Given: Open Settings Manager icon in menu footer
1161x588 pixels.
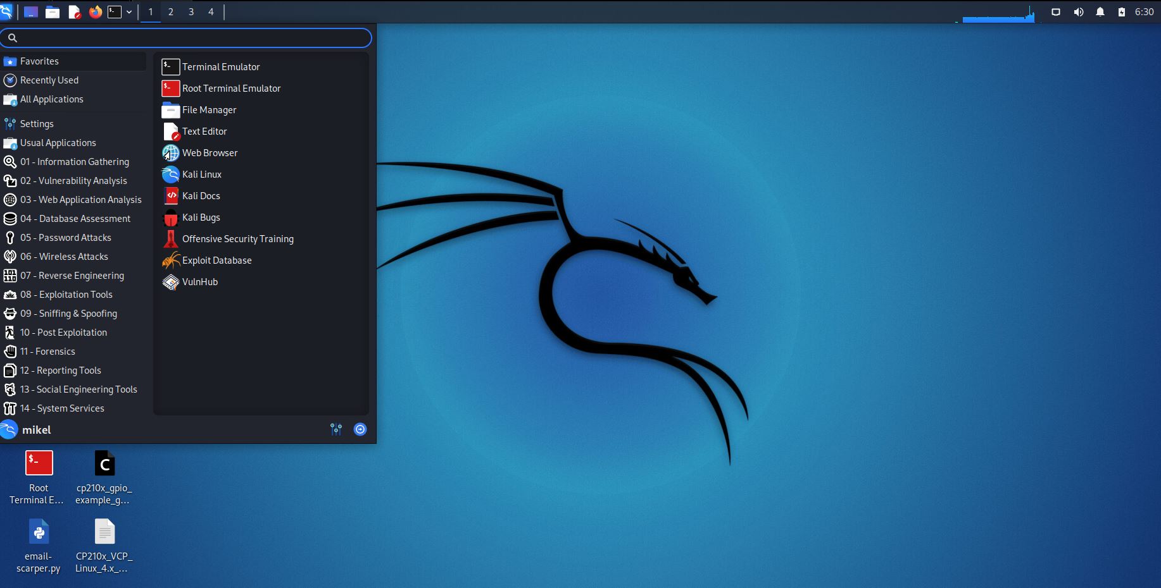Looking at the screenshot, I should point(336,430).
